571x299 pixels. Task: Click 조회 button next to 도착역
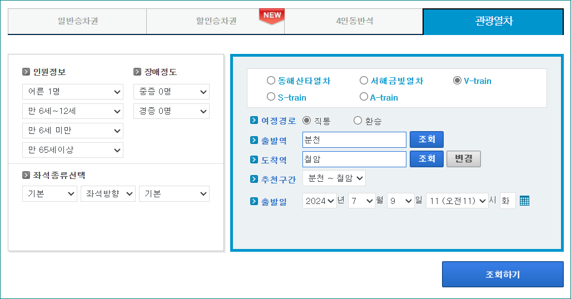tap(427, 159)
